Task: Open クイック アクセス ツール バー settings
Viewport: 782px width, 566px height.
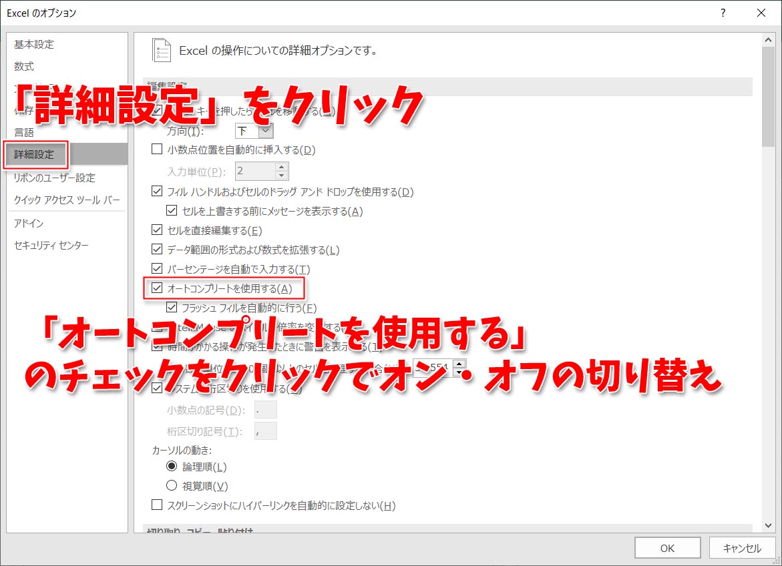Action: tap(67, 200)
